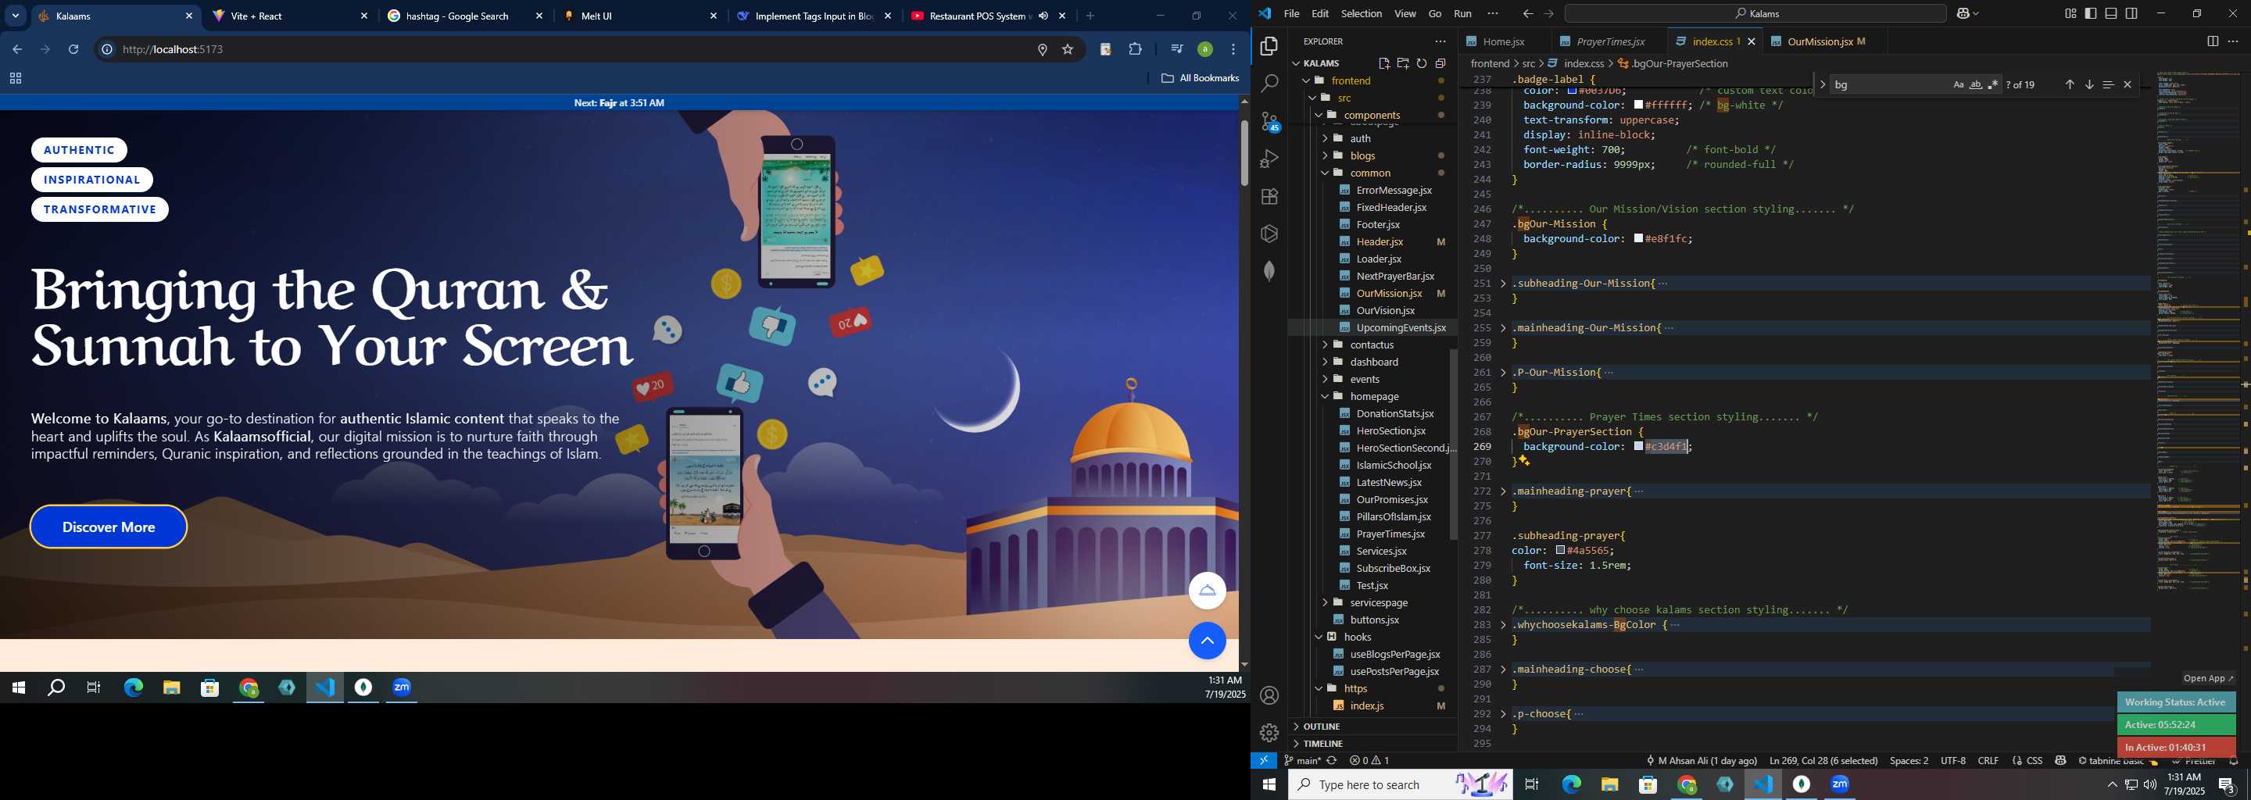
Task: Go to next match in find widget
Action: point(2089,84)
